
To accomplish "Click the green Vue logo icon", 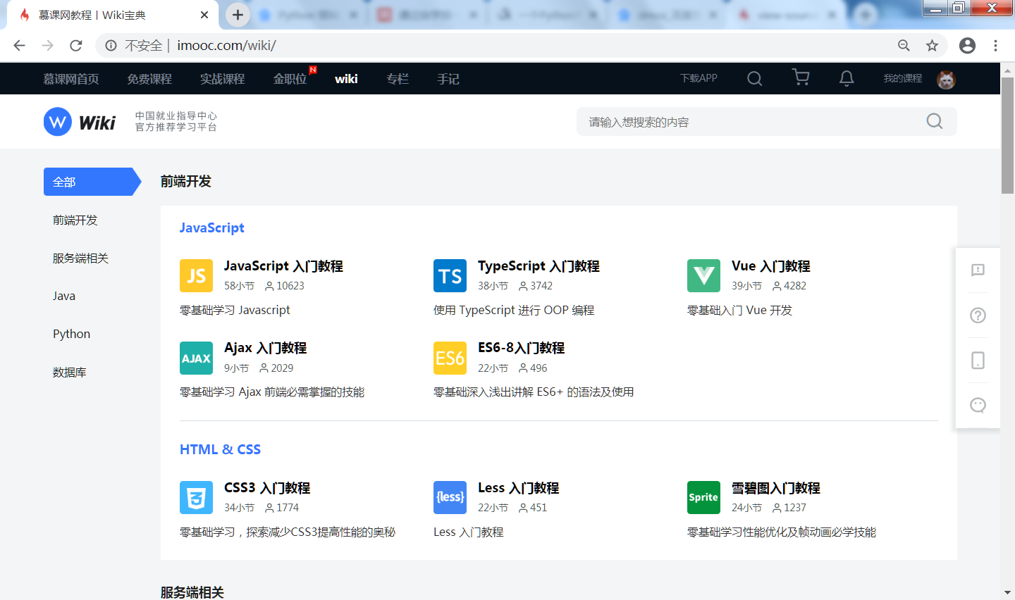I will coord(703,275).
